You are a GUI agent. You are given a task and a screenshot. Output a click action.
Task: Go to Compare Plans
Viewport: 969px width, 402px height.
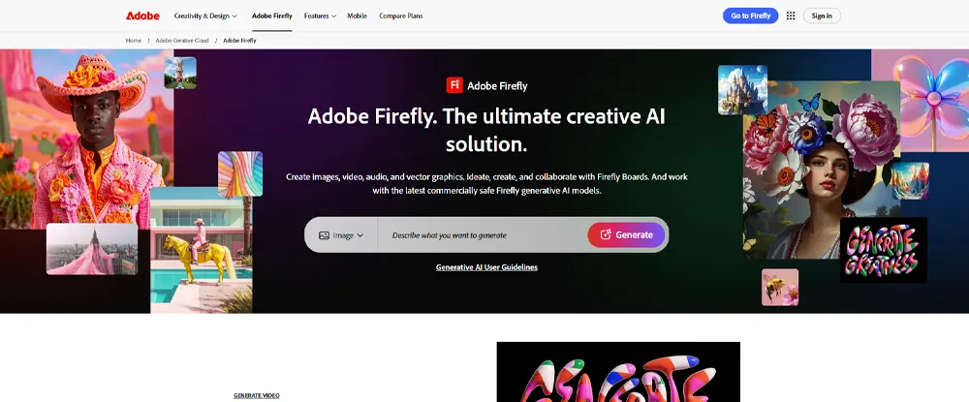click(401, 16)
